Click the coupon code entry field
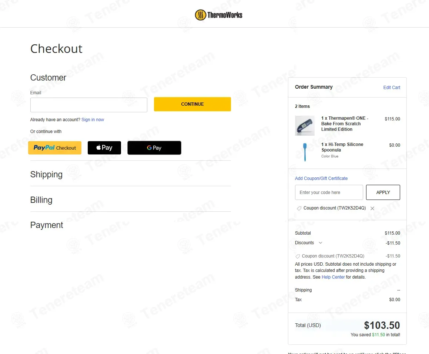 point(329,192)
